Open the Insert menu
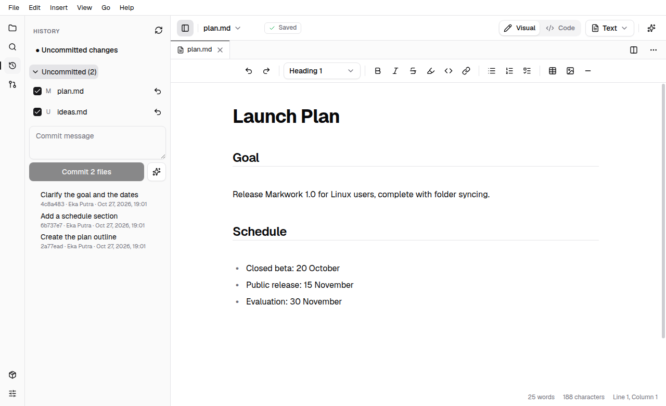666x406 pixels. click(59, 8)
